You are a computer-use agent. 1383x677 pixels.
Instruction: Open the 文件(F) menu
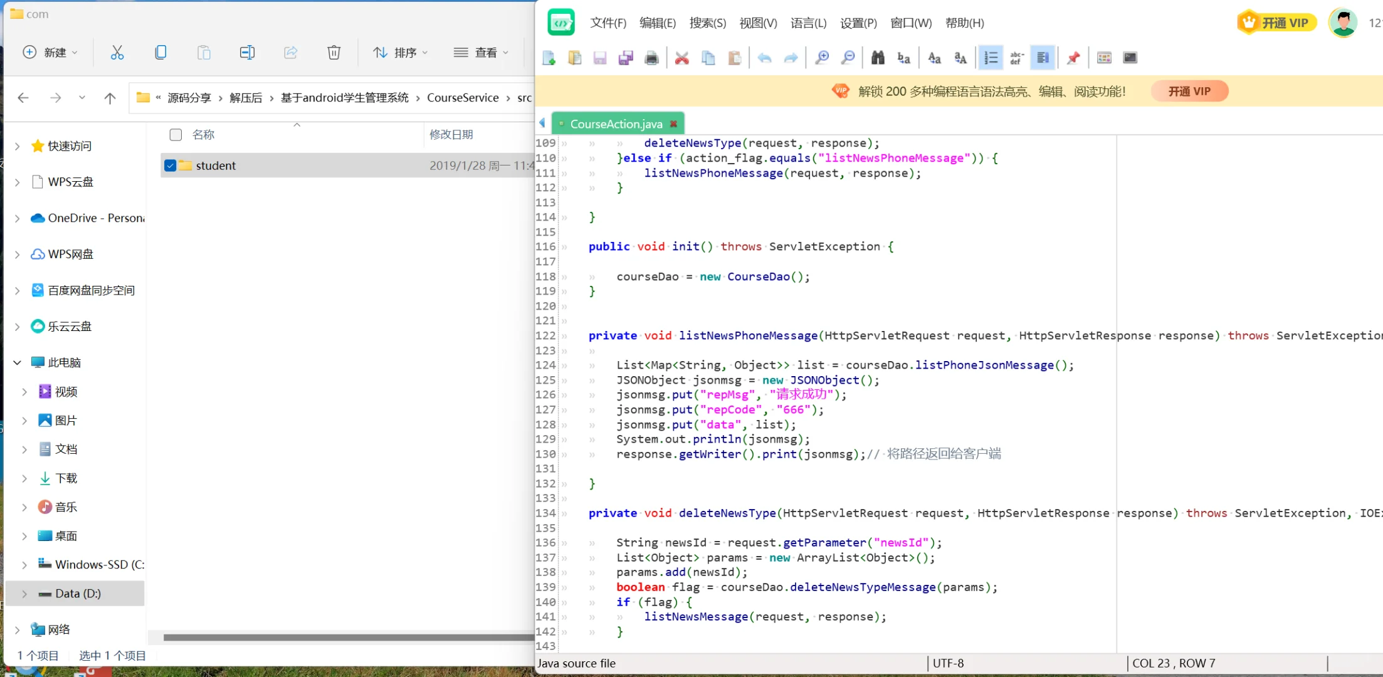tap(607, 23)
